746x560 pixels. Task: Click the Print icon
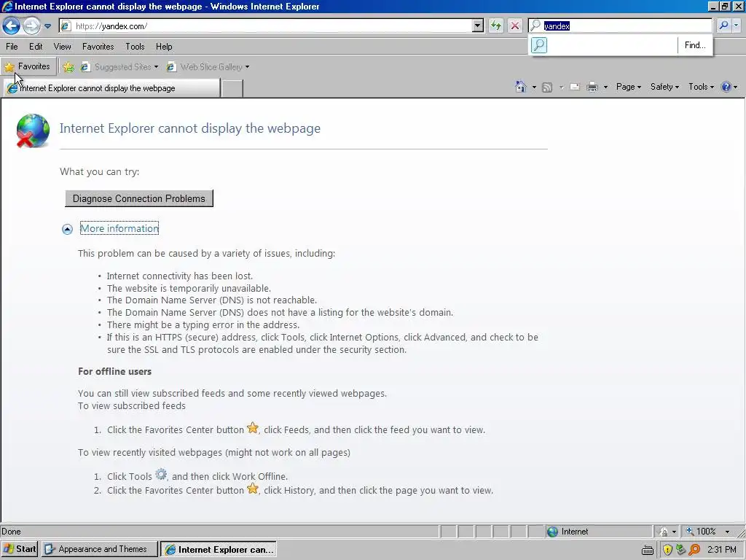592,87
